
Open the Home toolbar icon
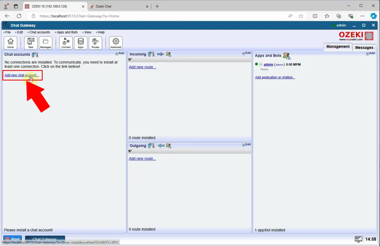[10, 43]
